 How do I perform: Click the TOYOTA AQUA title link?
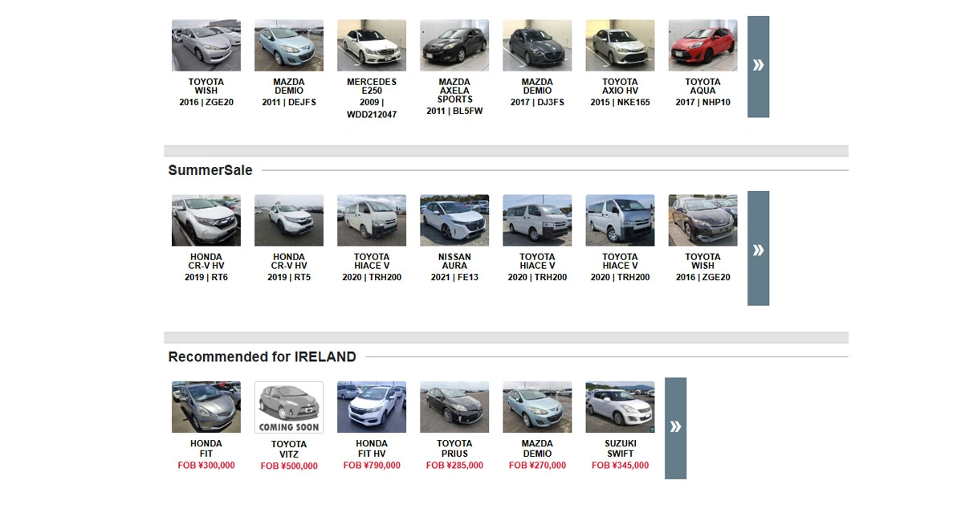(x=702, y=87)
